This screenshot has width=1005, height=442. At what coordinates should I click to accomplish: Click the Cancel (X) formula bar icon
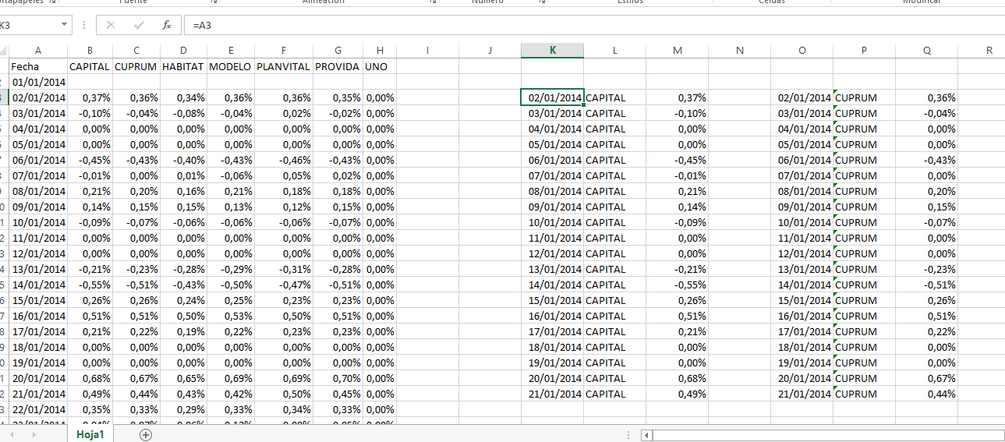coord(111,25)
